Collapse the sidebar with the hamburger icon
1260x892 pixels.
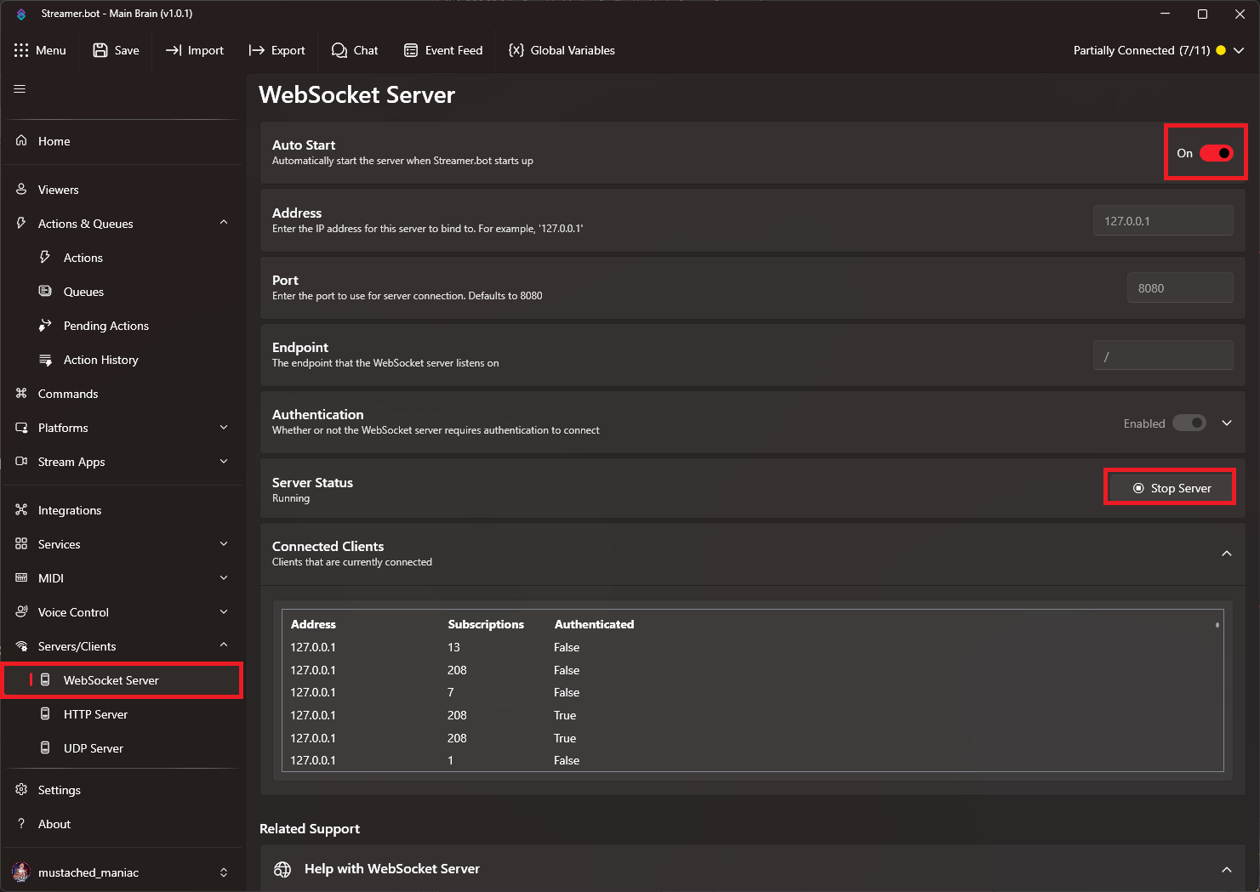(x=19, y=88)
